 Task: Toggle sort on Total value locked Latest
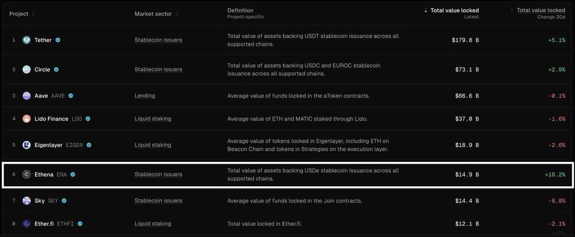(x=426, y=11)
